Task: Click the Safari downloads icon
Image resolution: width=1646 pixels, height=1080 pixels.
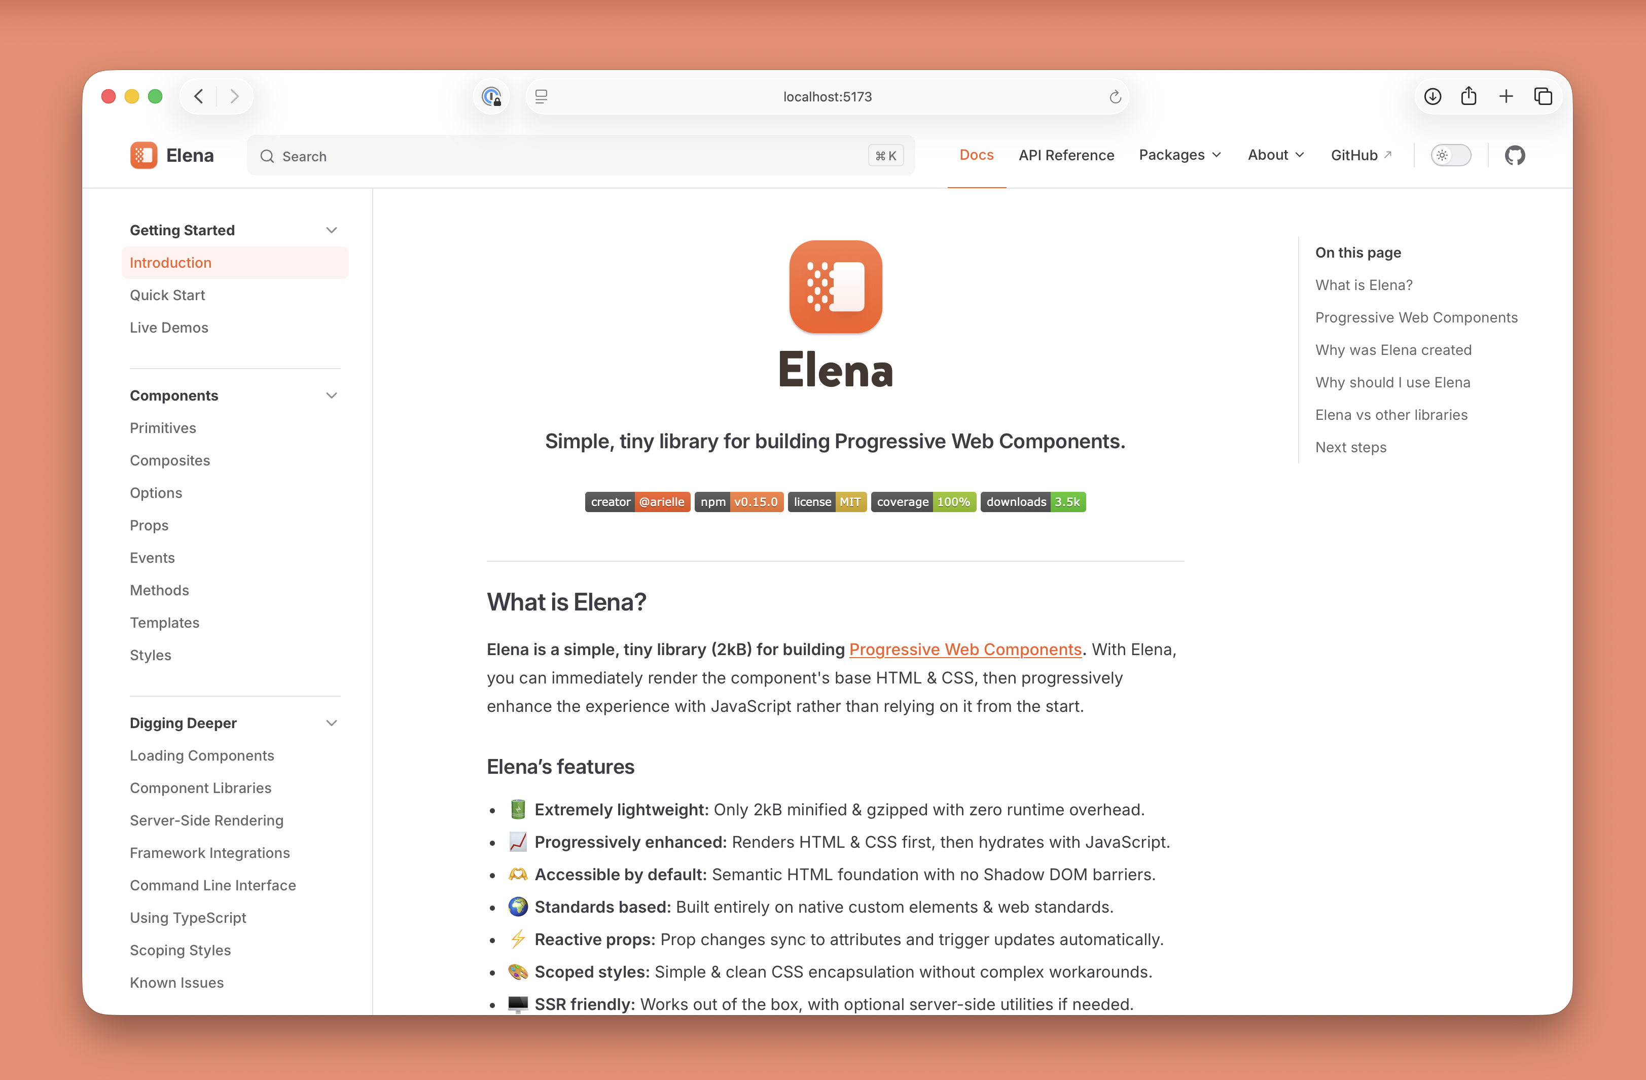Action: coord(1433,96)
